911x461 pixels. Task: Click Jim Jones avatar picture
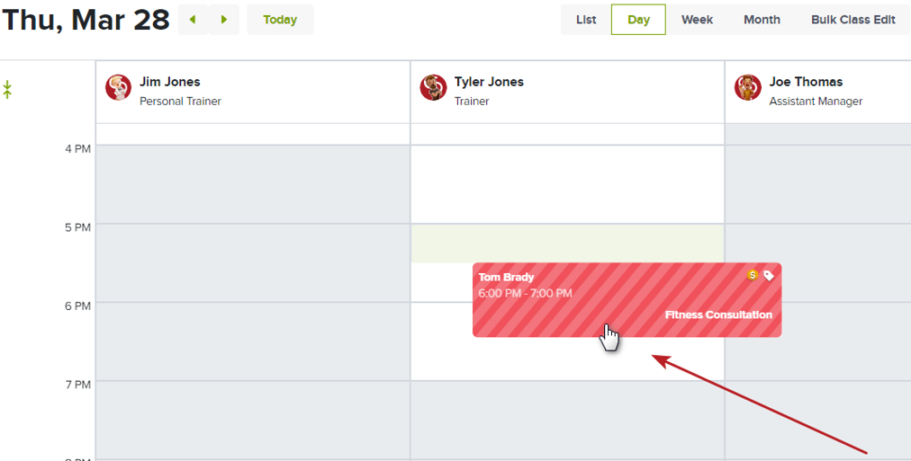[x=118, y=87]
